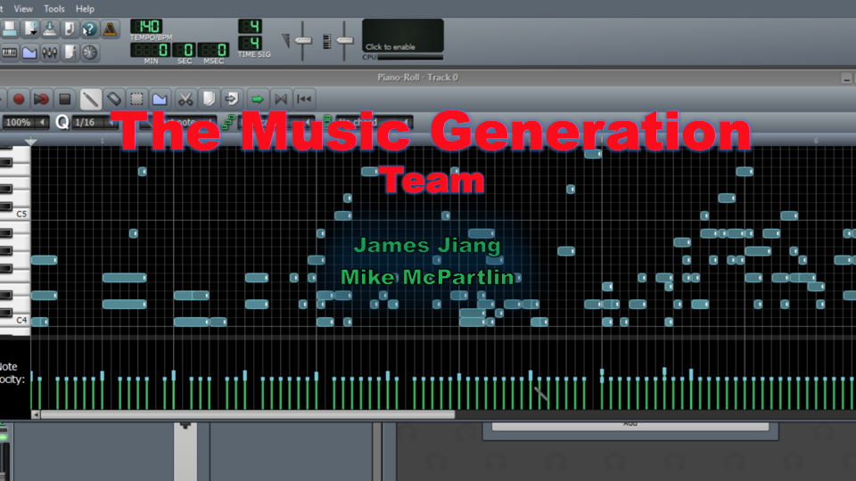Toggle the metronome icon

110,29
